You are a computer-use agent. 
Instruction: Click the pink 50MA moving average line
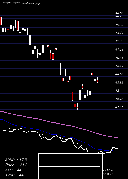pos(59,124)
